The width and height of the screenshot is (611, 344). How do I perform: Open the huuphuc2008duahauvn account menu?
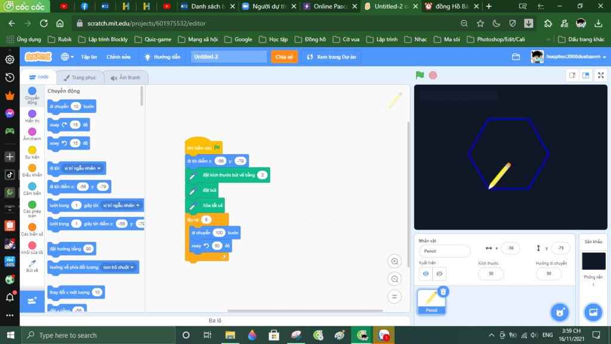[569, 57]
